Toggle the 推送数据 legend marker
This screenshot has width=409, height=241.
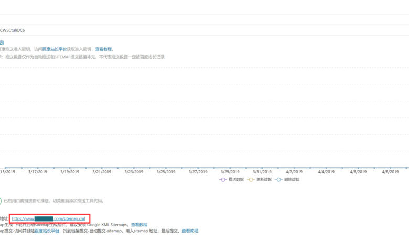(223, 180)
